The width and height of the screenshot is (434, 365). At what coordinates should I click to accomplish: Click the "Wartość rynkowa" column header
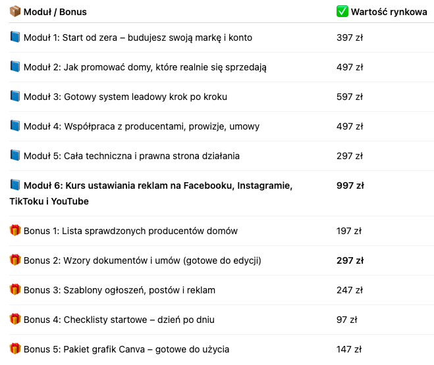coord(389,12)
